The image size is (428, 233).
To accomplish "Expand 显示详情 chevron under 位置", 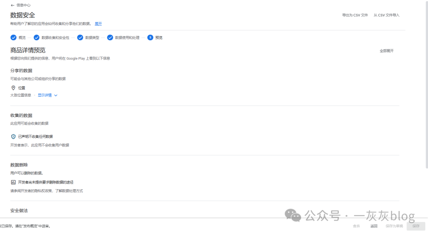I will tap(55, 95).
